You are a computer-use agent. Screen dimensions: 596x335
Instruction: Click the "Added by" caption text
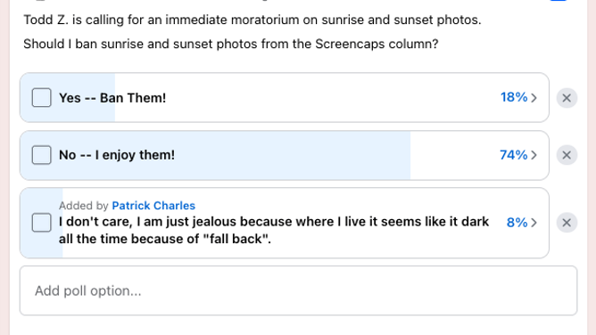pos(84,206)
